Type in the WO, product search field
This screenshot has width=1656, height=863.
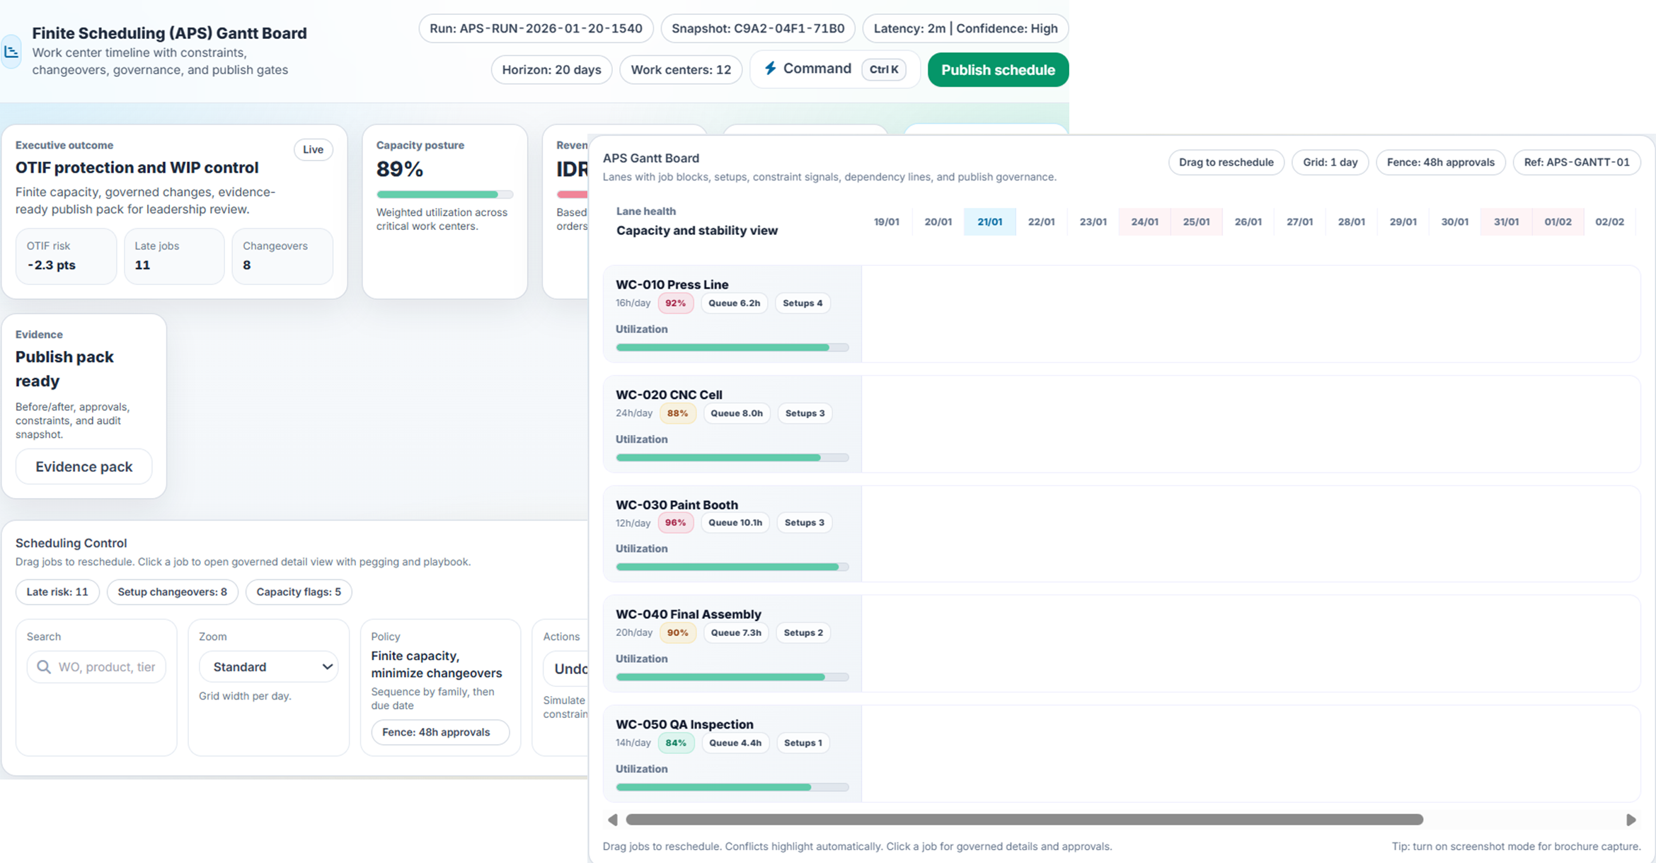(106, 667)
